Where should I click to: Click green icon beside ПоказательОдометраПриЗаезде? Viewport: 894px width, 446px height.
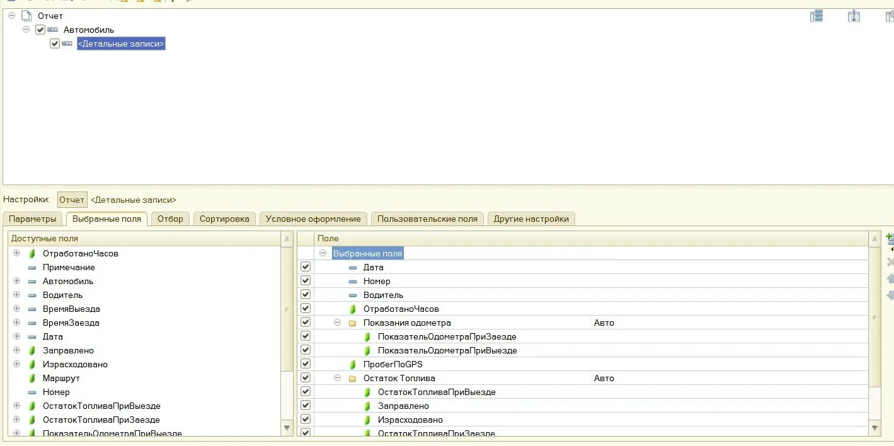point(367,336)
